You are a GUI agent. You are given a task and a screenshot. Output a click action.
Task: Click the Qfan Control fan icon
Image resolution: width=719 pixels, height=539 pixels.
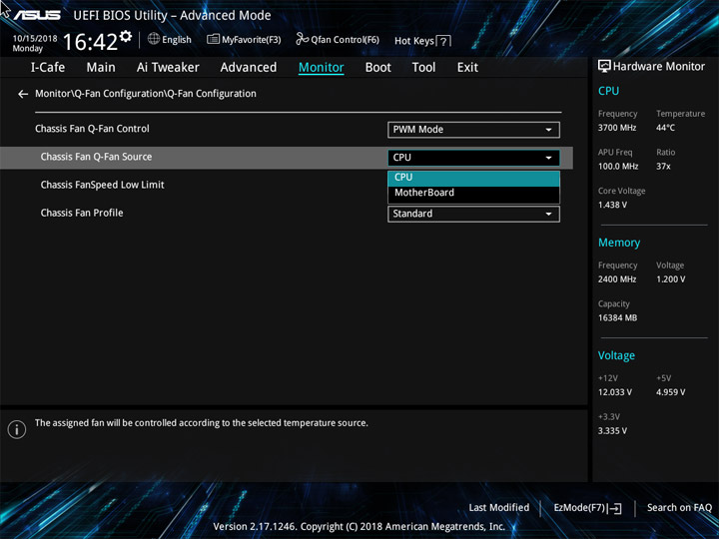tap(302, 39)
